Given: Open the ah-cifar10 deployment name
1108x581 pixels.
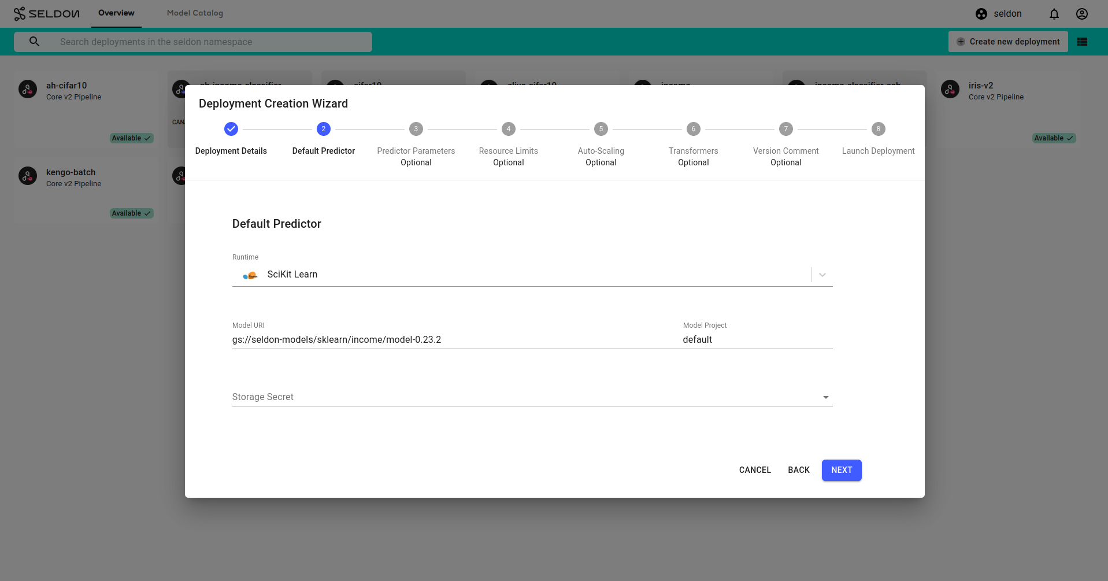Looking at the screenshot, I should pos(66,86).
